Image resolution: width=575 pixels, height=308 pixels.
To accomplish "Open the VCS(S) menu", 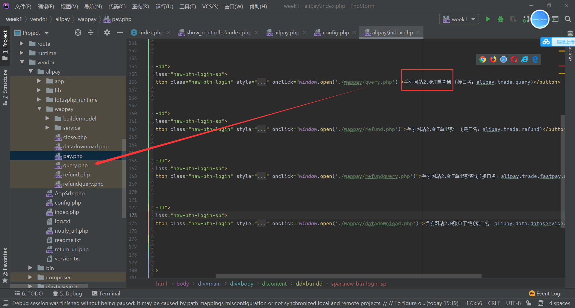I will pos(210,6).
